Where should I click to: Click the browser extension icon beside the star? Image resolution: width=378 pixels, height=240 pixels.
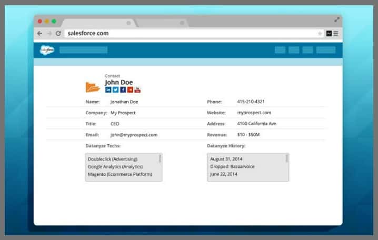(x=329, y=33)
